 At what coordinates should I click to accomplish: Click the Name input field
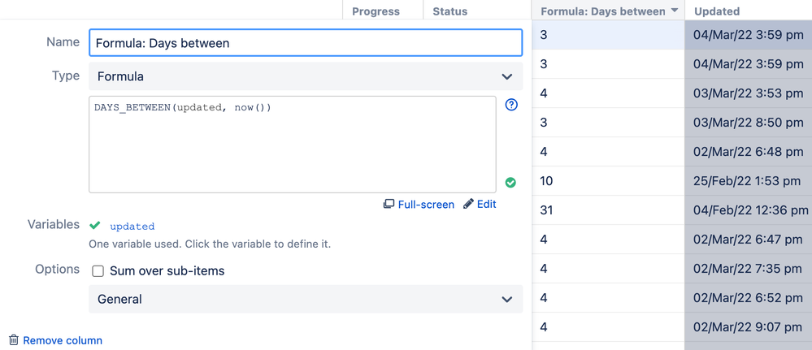pos(305,43)
